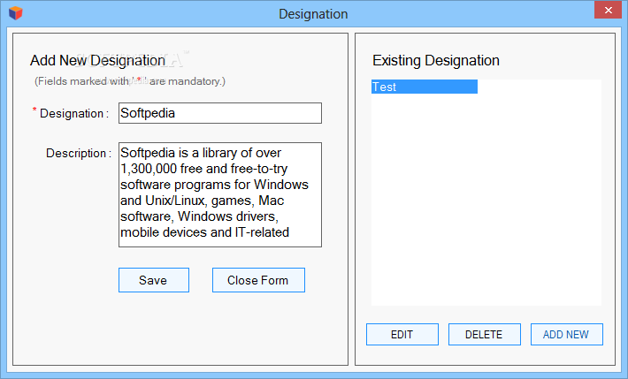Viewport: 628px width, 379px height.
Task: Click inside the Description text area
Action: pos(220,195)
